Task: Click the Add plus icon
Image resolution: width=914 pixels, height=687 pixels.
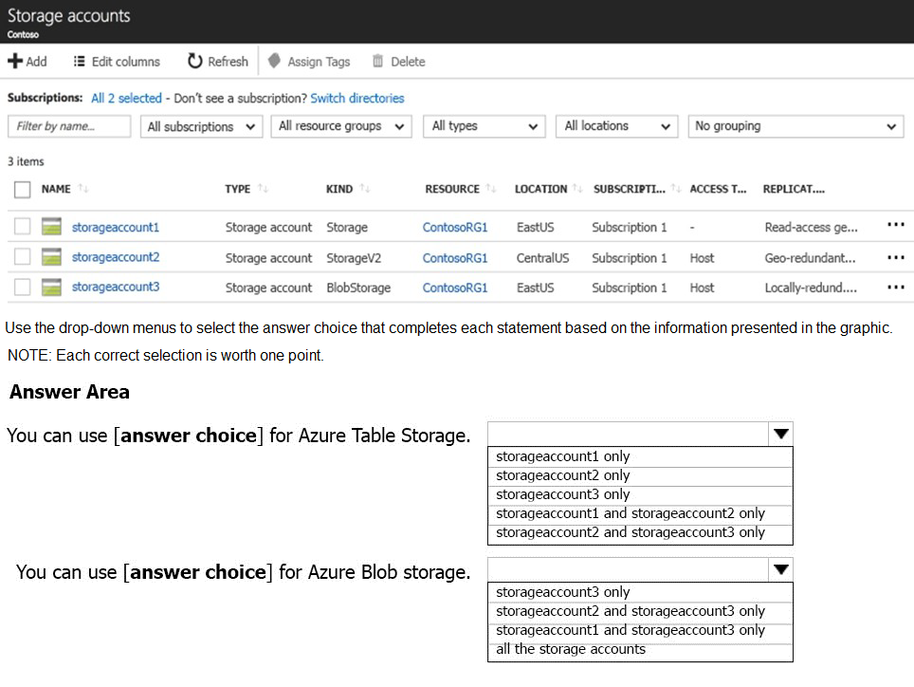Action: (x=15, y=62)
